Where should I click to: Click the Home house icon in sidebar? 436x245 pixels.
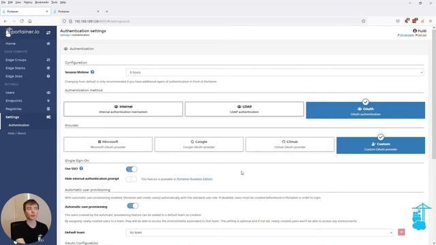tap(48, 44)
